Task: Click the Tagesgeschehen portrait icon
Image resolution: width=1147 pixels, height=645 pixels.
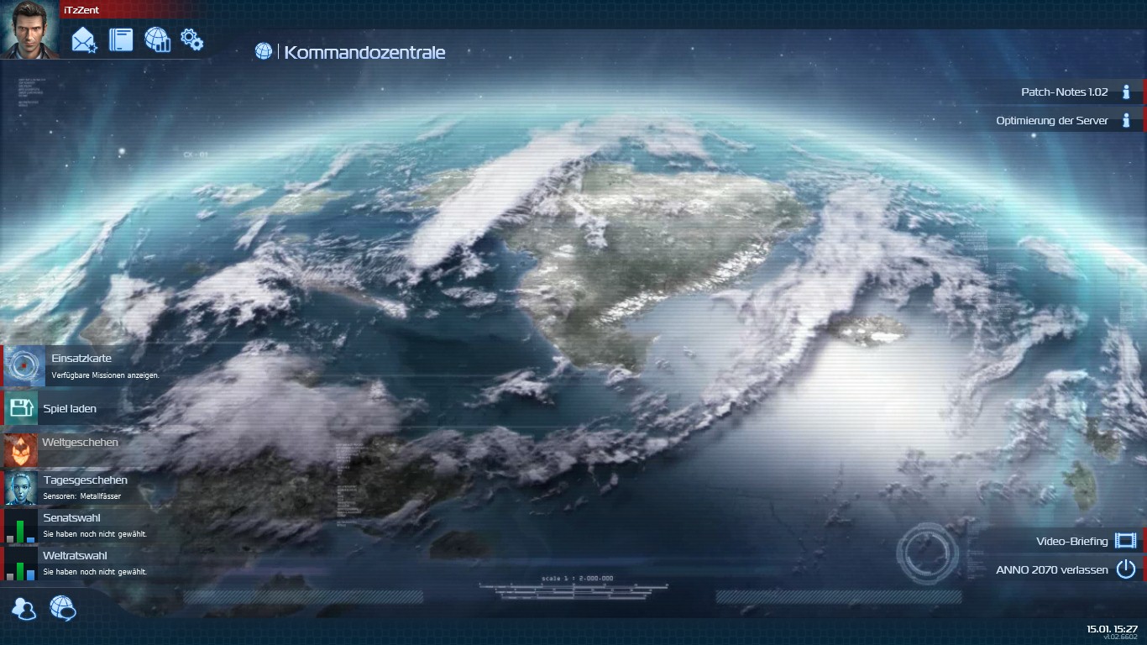Action: click(x=21, y=488)
